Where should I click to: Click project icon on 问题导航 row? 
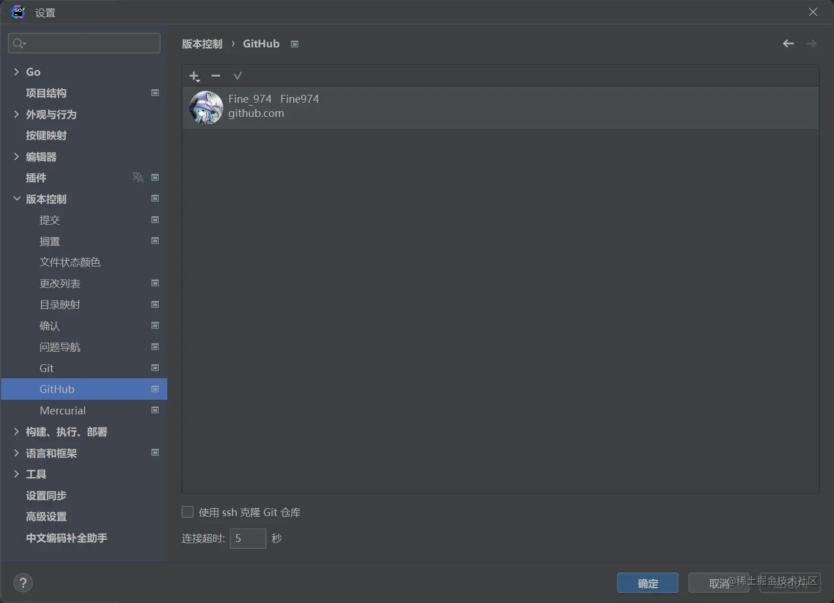[155, 347]
